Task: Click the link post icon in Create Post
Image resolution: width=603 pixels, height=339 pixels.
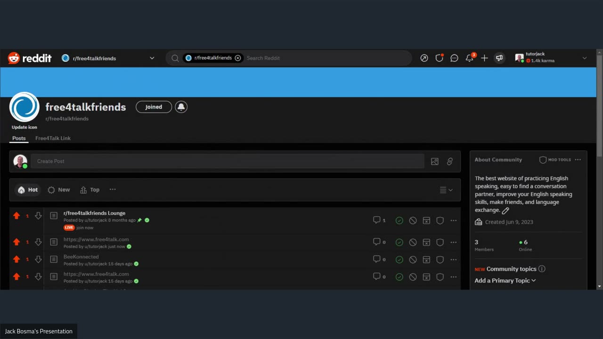Action: pos(450,161)
